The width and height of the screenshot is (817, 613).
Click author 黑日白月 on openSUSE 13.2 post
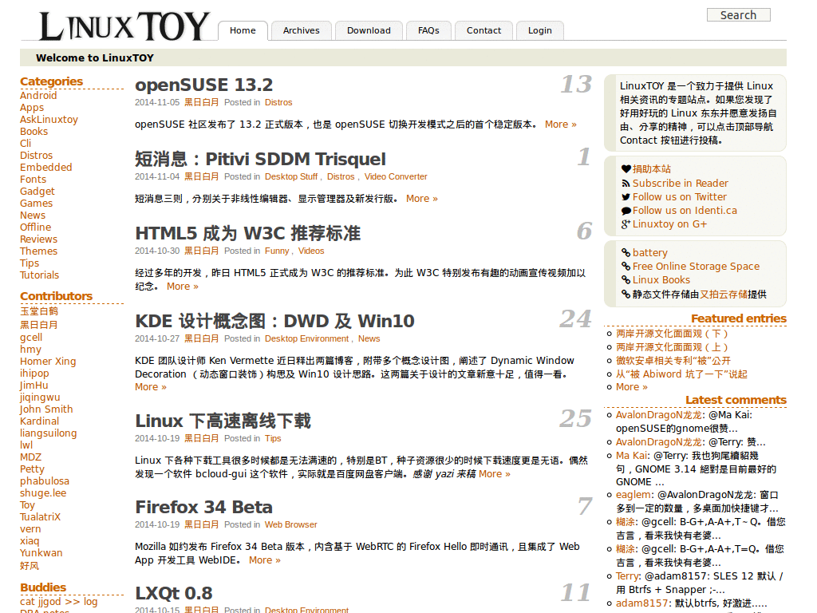(202, 103)
